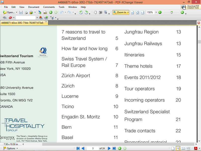Set Actual Size 1:1 zoom icon

(132, 12)
